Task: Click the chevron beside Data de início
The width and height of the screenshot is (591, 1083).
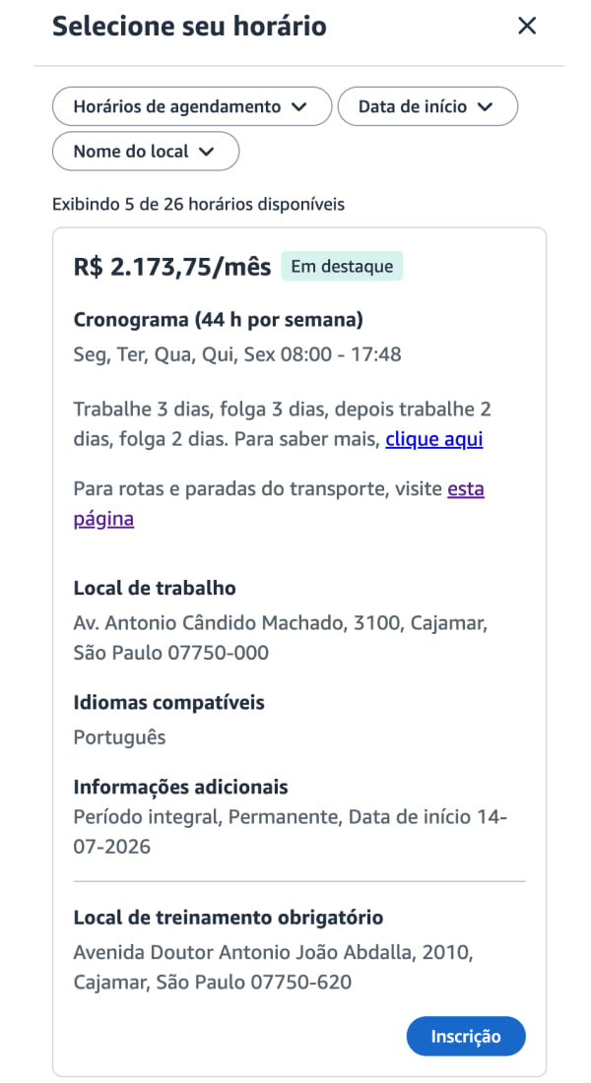Action: point(486,107)
